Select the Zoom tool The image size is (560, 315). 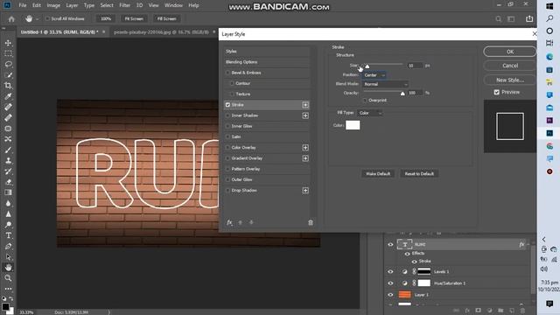coord(8,278)
